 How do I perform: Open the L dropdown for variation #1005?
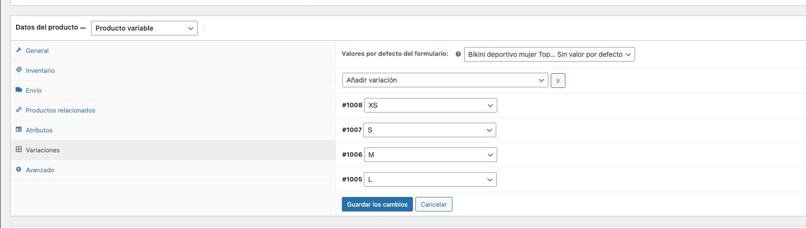[431, 179]
